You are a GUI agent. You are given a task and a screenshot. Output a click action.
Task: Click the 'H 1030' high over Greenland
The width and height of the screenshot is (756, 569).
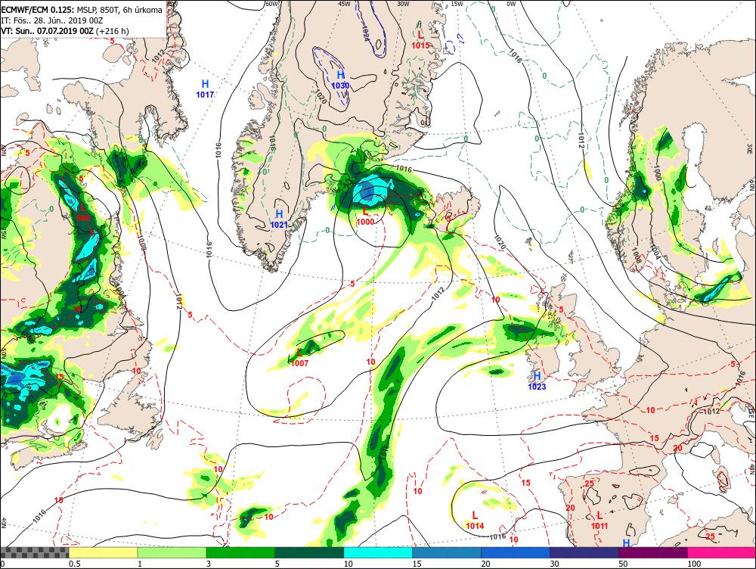[340, 80]
